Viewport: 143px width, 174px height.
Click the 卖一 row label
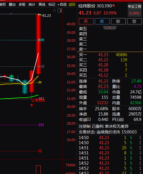83,49
